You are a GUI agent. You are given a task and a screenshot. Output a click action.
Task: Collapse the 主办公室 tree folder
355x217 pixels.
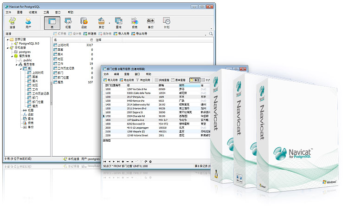[8, 39]
